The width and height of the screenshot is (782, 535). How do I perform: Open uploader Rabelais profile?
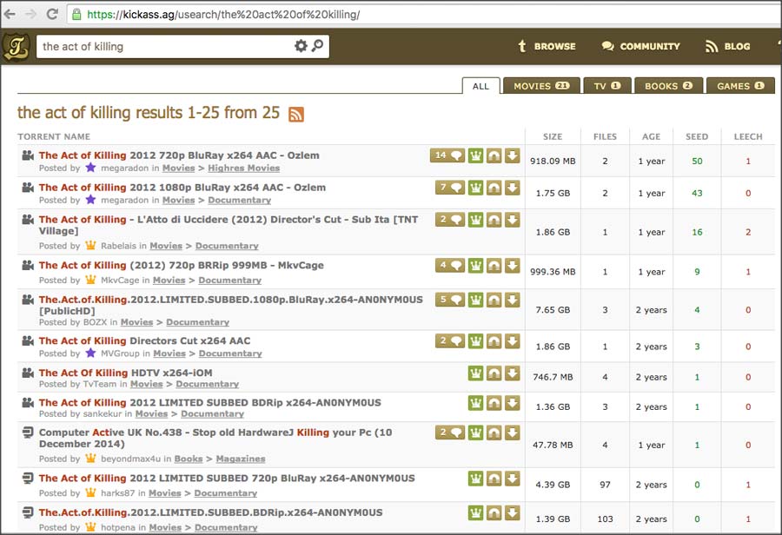point(119,246)
